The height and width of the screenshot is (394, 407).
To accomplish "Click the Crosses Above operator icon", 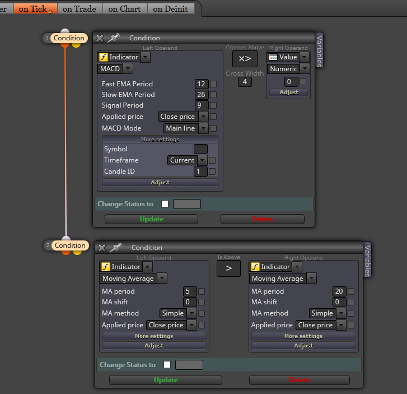I will click(x=245, y=59).
